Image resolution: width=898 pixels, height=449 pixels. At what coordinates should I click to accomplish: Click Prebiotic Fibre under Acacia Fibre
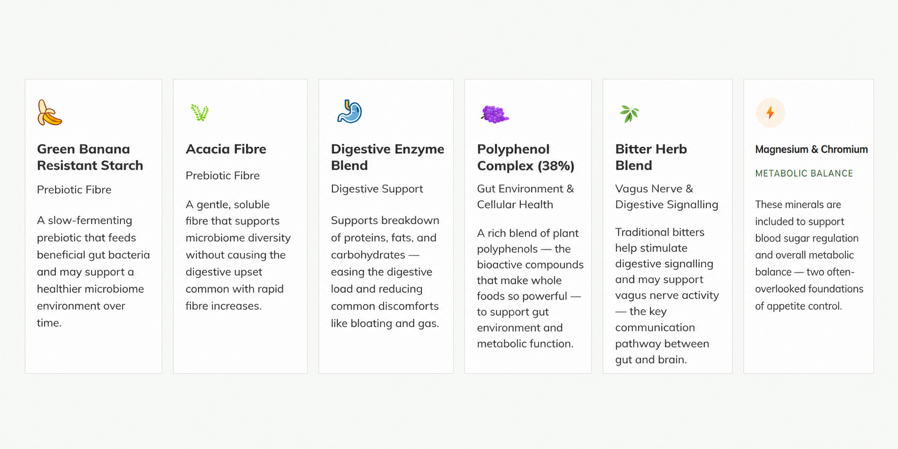[222, 175]
